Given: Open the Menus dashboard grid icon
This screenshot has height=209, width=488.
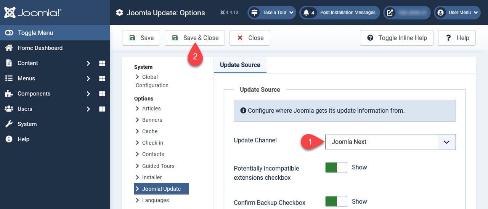Looking at the screenshot, I should (x=102, y=78).
